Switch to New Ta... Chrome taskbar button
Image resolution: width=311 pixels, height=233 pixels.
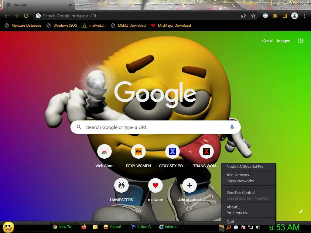pos(64,227)
